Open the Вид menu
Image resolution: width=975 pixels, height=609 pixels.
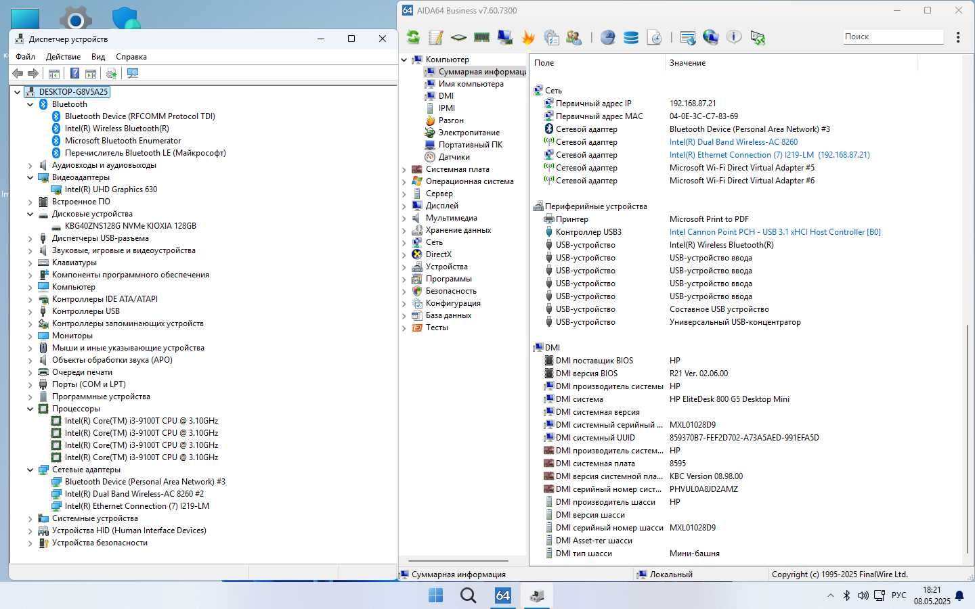[98, 57]
